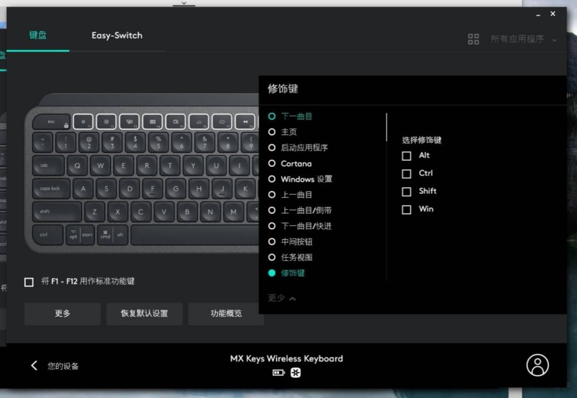Click the tab key on the keyboard image

tap(48, 165)
